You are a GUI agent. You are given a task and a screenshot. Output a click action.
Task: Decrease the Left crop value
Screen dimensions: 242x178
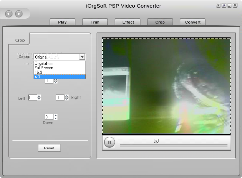click(39, 99)
